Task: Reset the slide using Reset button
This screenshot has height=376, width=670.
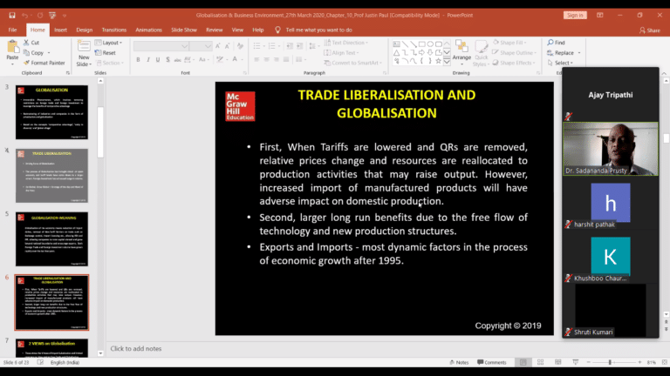Action: coord(108,52)
